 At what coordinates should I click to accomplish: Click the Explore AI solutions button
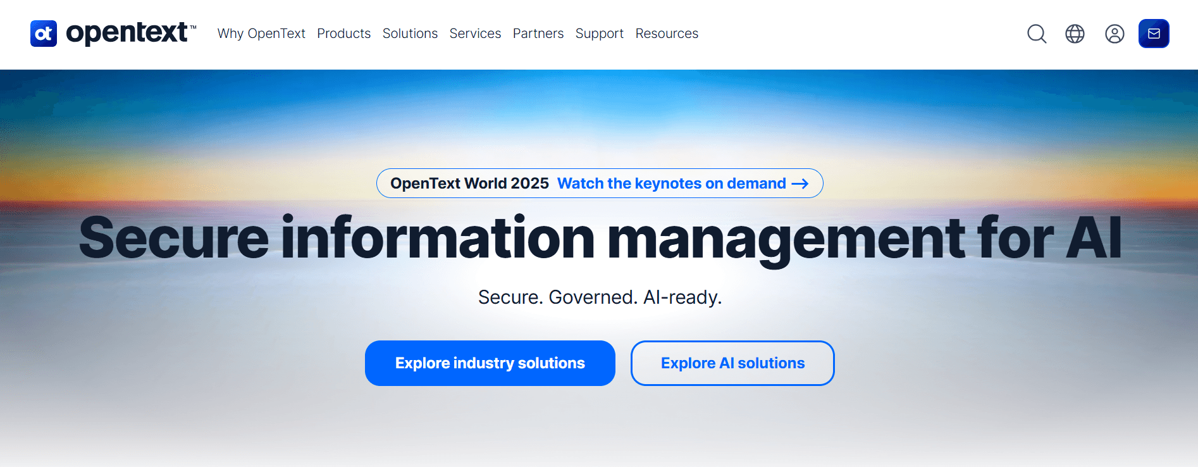[732, 363]
